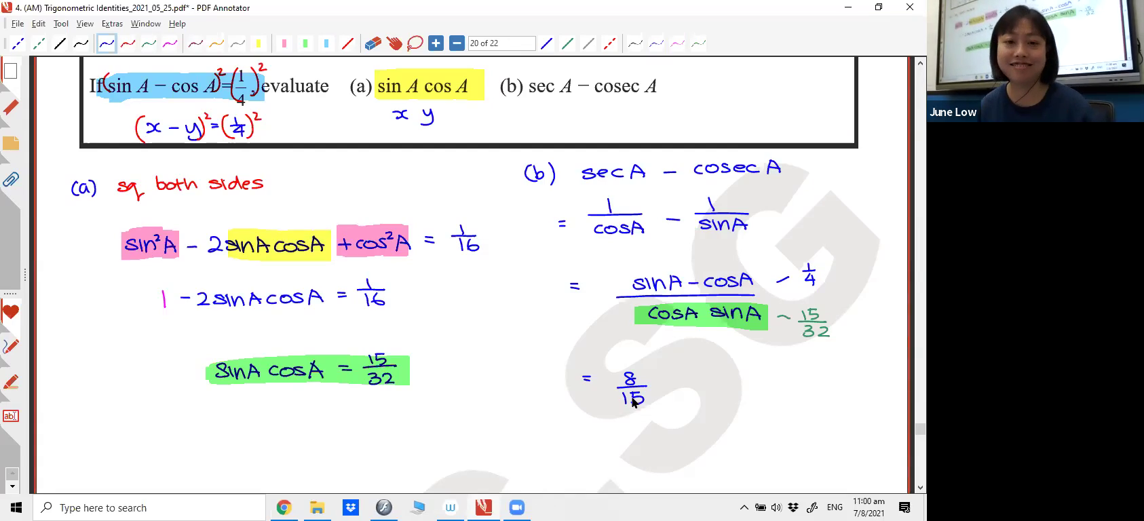The image size is (1144, 521).
Task: Select the blue dashed line pen
Action: [18, 44]
